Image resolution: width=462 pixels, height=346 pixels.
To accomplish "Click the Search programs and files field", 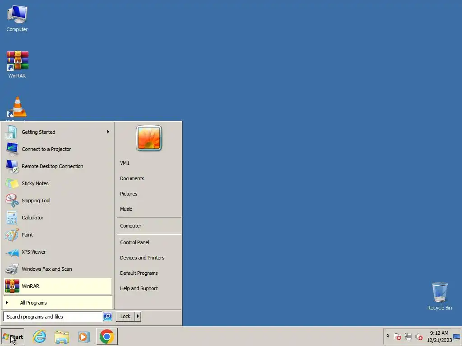I will (x=53, y=317).
